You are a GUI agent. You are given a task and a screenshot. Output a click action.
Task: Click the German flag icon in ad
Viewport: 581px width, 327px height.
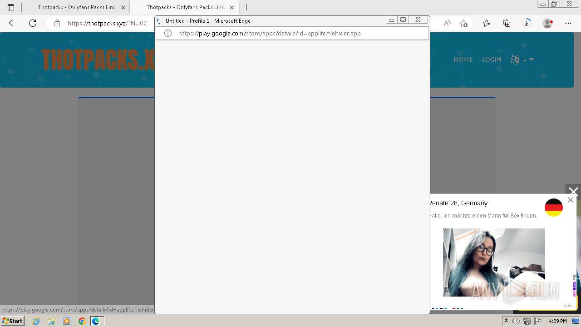[x=554, y=208]
